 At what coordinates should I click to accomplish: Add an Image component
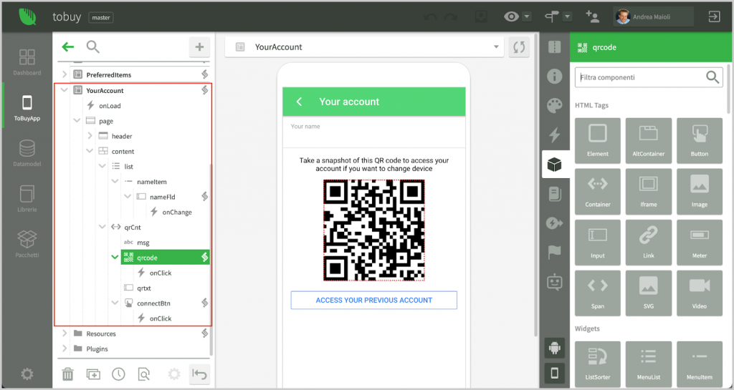[x=700, y=192]
